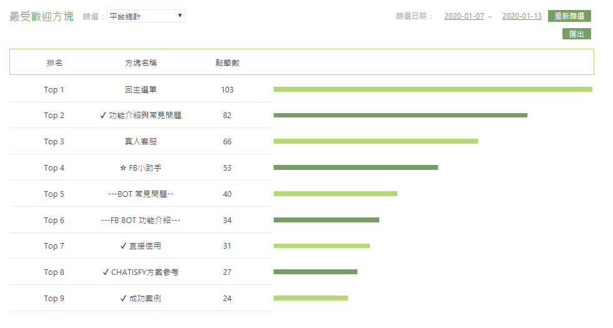The height and width of the screenshot is (328, 613).
Task: Click the 重新篩選 button
Action: [x=569, y=16]
